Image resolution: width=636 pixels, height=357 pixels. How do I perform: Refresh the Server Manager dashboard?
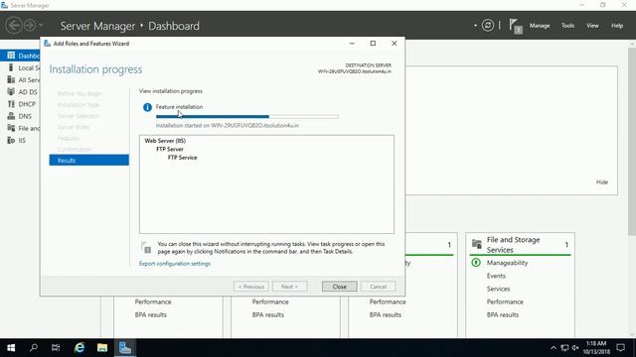click(488, 26)
